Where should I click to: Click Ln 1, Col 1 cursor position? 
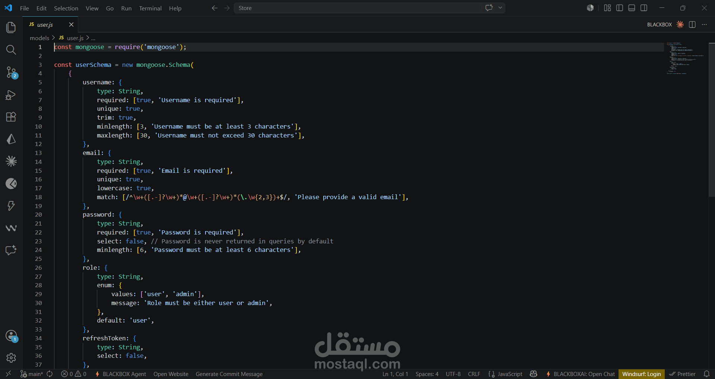(395, 374)
